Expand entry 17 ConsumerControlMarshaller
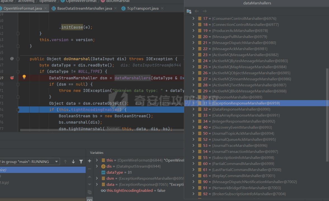The width and height of the screenshot is (329, 201). point(193,18)
